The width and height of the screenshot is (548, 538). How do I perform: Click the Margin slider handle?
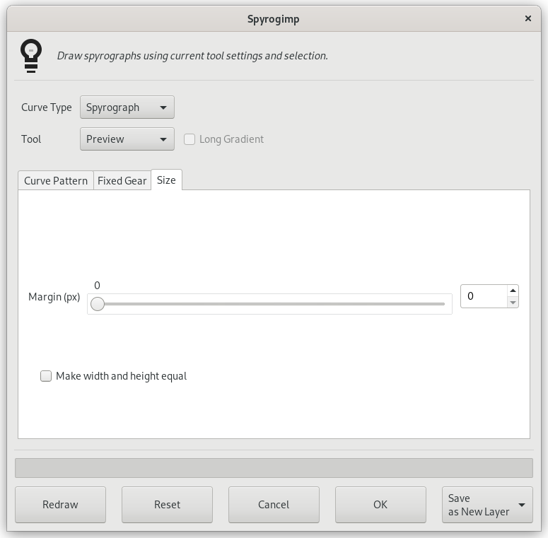(98, 304)
